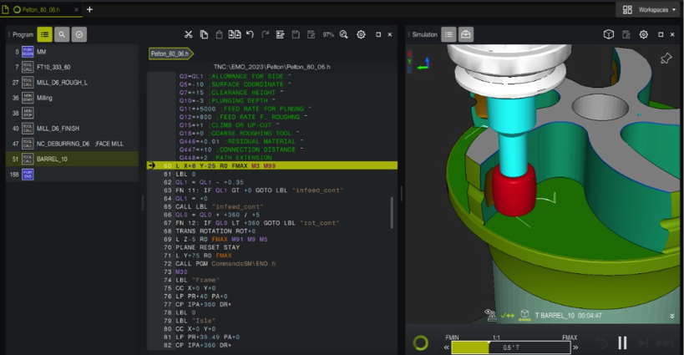Image resolution: width=684 pixels, height=355 pixels.
Task: Maximize the Simulation workspace
Action: pos(661,34)
